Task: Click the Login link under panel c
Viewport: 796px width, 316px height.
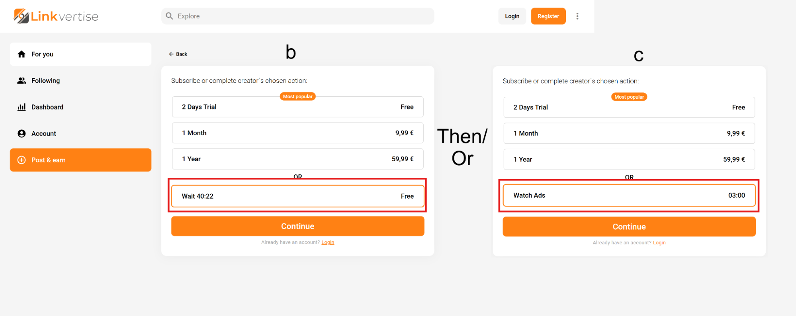Action: 659,243
